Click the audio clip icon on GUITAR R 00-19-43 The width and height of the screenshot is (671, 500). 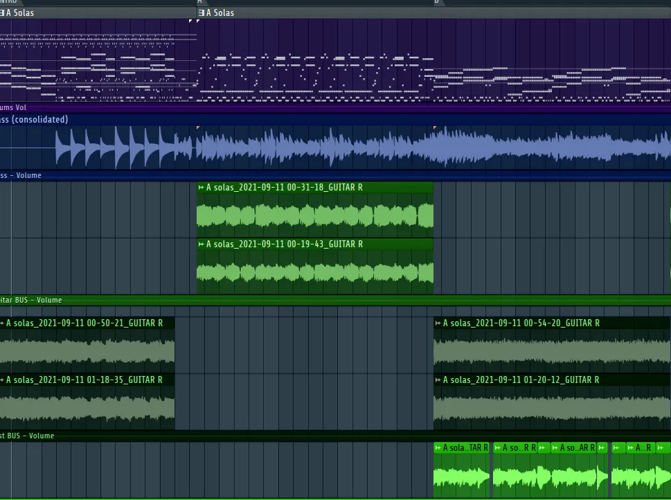click(x=201, y=244)
